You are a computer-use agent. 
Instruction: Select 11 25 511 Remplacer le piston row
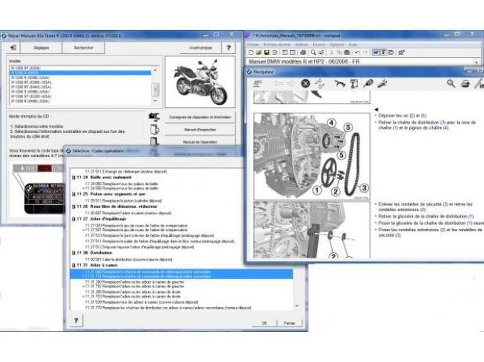point(123,200)
